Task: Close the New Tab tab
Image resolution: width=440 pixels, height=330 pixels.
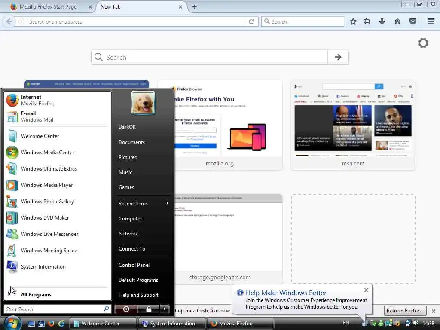Action: coord(180,7)
